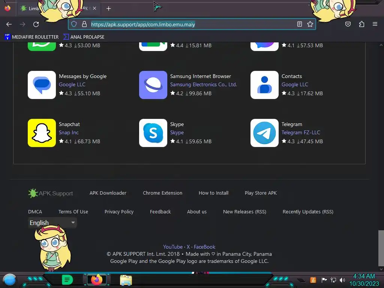This screenshot has height=288, width=384.
Task: Open Google Contacts app icon
Action: [x=264, y=85]
